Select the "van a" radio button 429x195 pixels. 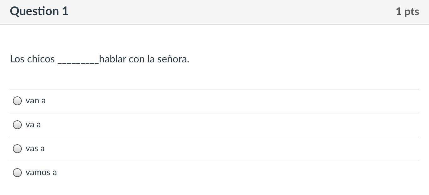[x=17, y=101]
